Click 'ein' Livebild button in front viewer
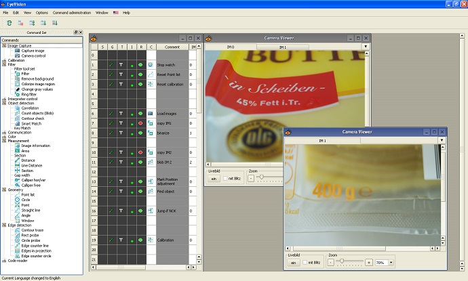This screenshot has width=468, height=281. tap(294, 263)
